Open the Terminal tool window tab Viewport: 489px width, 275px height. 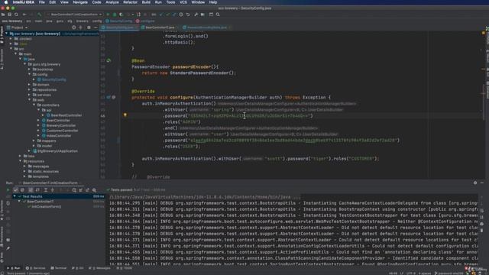click(x=59, y=268)
